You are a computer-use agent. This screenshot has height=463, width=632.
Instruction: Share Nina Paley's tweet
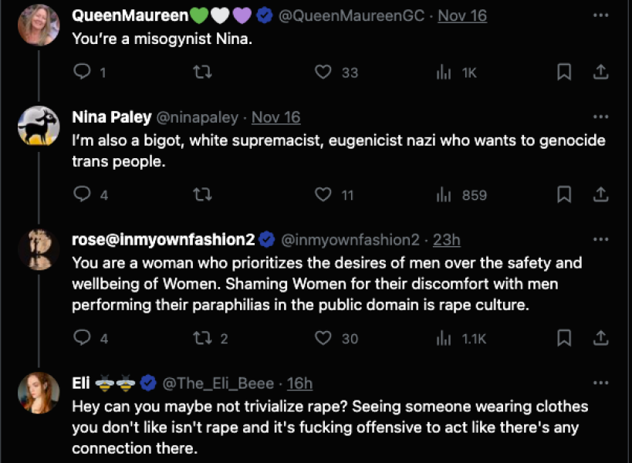tap(600, 194)
